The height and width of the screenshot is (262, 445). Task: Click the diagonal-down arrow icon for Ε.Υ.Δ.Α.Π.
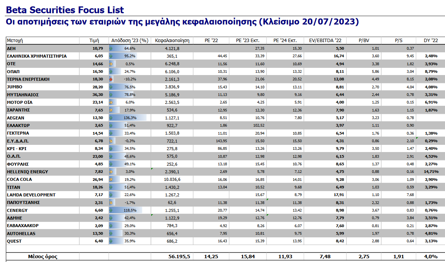click(x=111, y=141)
